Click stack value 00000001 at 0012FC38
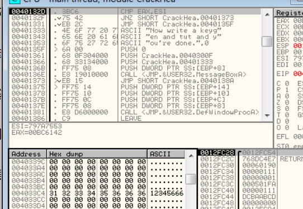303x209 pixels. (259, 178)
